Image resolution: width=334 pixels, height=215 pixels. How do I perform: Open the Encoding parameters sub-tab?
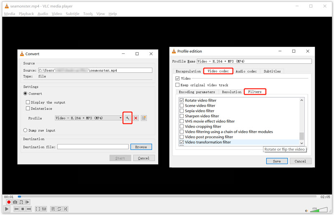coord(197,92)
